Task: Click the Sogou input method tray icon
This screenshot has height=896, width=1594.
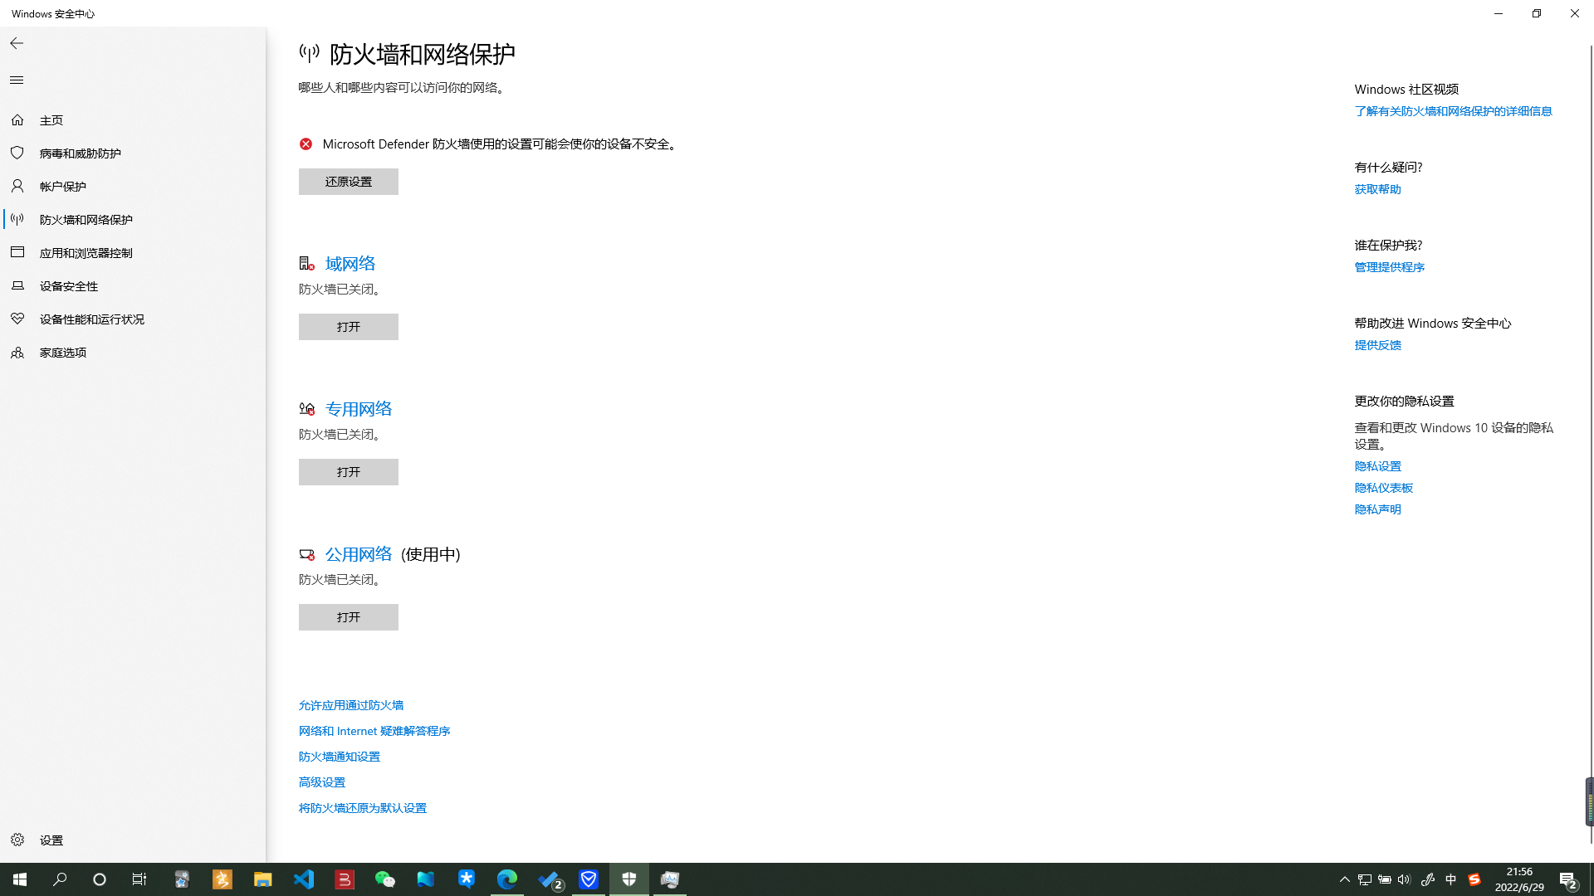Action: click(1474, 879)
